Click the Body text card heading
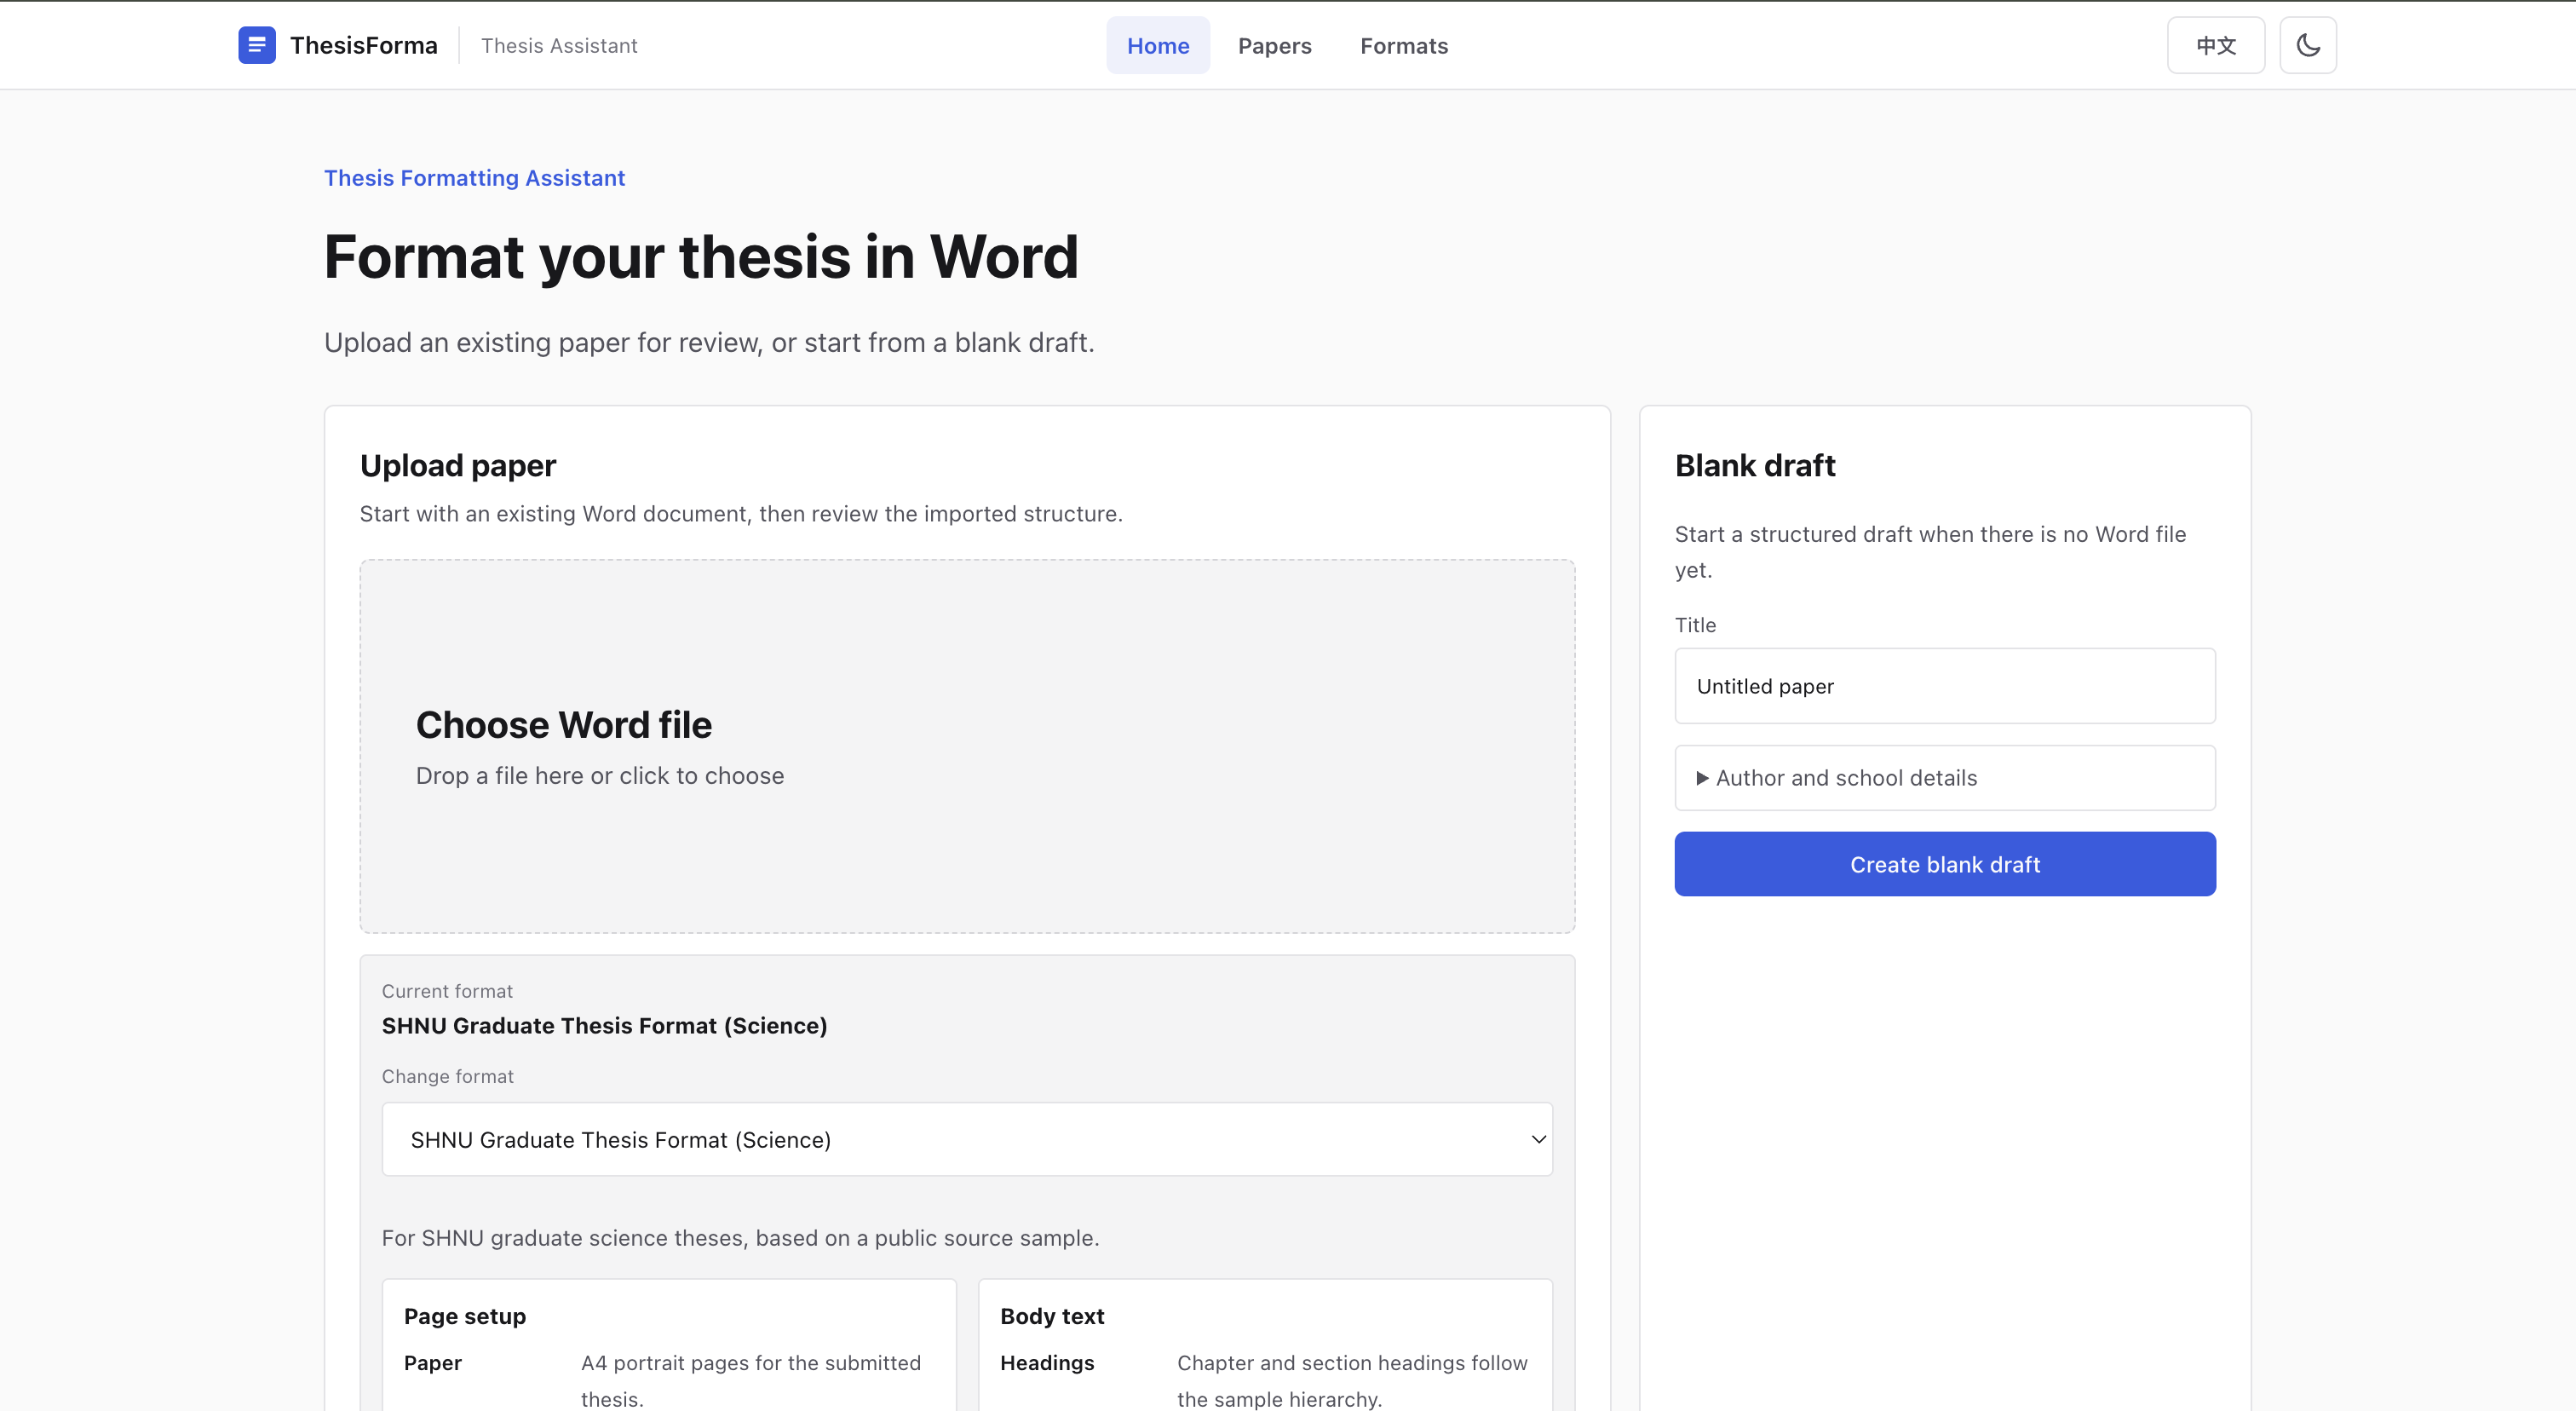 click(x=1052, y=1316)
